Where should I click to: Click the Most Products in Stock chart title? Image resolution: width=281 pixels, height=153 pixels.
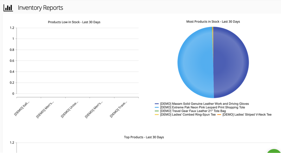tap(213, 21)
